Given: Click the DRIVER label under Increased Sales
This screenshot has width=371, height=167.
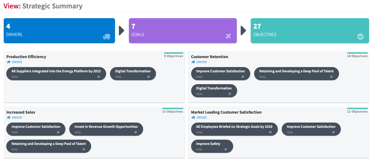Looking at the screenshot, I should 17,118.
